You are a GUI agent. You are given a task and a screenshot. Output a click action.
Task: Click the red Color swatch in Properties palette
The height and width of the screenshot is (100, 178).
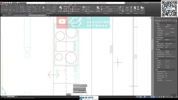(166, 25)
